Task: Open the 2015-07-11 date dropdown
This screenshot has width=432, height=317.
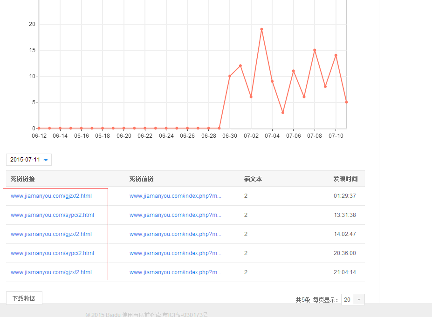Action: pos(28,160)
